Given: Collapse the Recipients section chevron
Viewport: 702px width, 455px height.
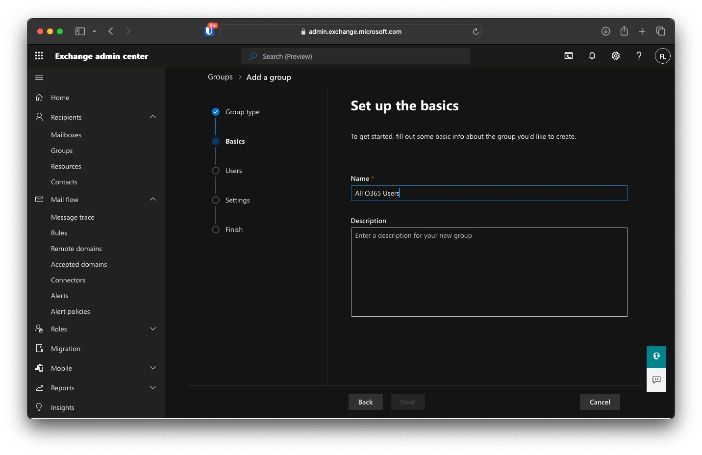Looking at the screenshot, I should click(x=153, y=117).
